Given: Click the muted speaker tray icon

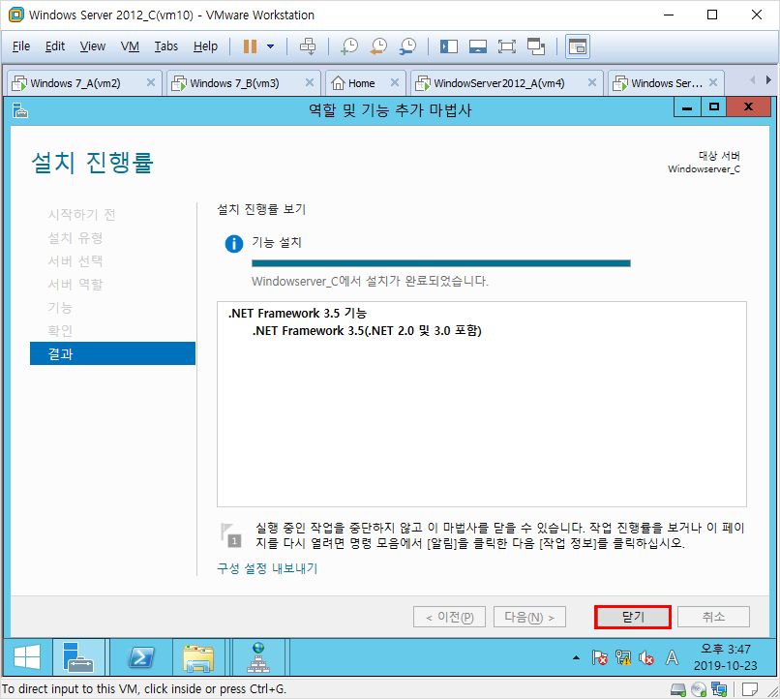Looking at the screenshot, I should 646,657.
